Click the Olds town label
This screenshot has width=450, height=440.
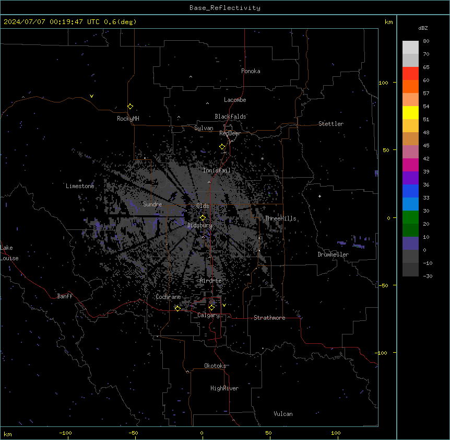point(203,206)
